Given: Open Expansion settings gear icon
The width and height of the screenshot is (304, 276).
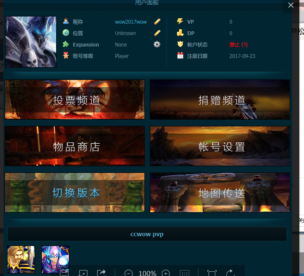Looking at the screenshot, I should [157, 44].
